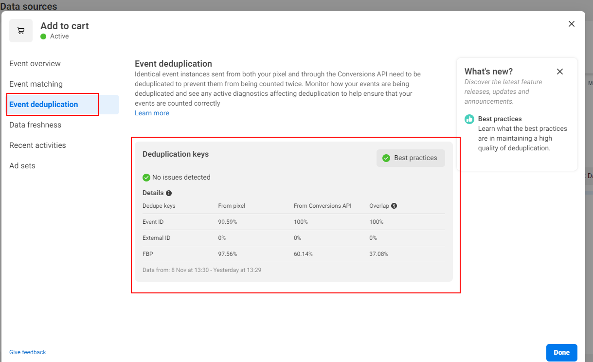
Task: Click the info icon next to Details
Action: point(169,193)
